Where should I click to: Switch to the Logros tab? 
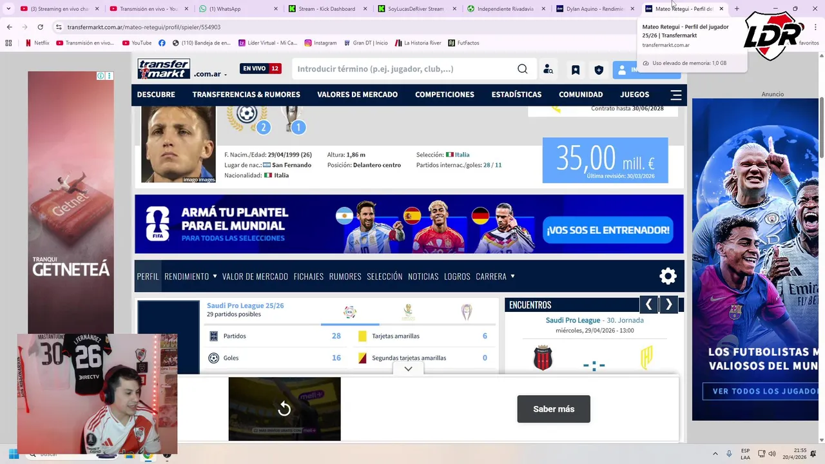coord(457,276)
